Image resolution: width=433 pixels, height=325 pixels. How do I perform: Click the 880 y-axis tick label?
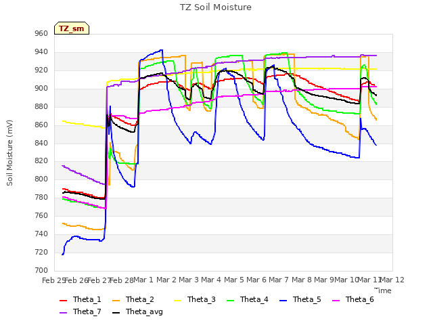(x=41, y=107)
